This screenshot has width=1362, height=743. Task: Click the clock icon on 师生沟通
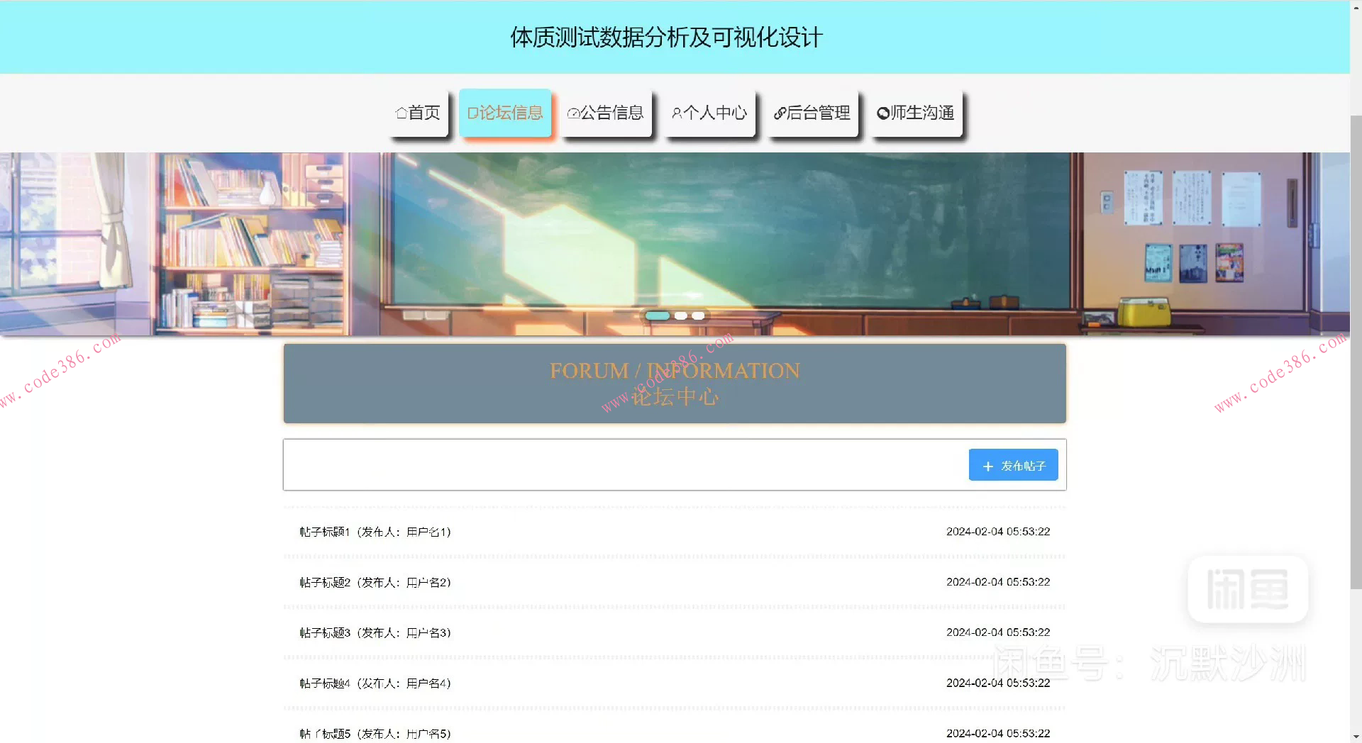point(882,113)
